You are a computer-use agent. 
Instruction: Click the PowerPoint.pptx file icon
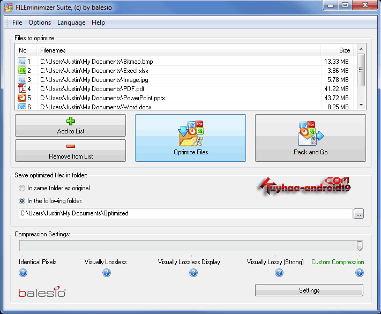click(22, 98)
